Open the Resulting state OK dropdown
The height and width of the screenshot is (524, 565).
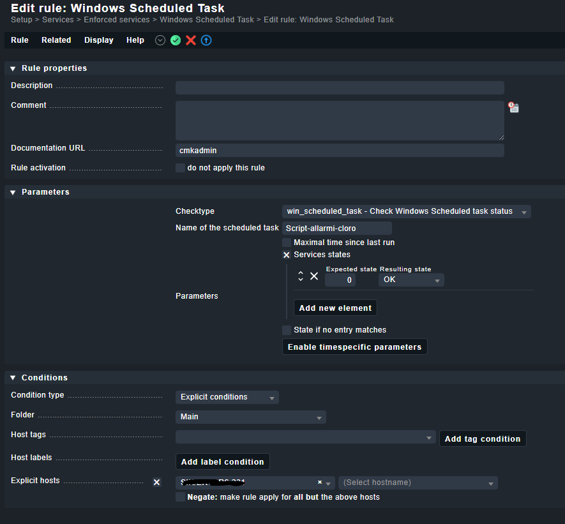tap(411, 280)
